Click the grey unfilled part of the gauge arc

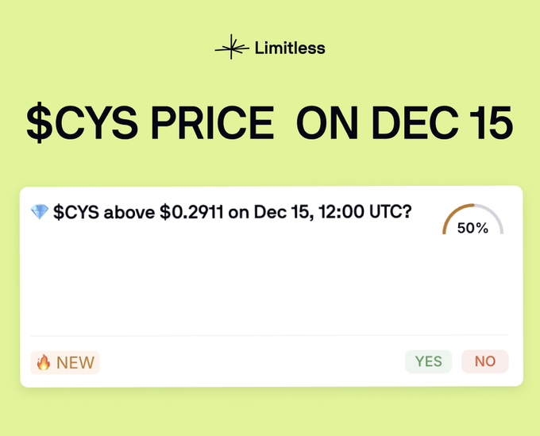click(x=495, y=216)
